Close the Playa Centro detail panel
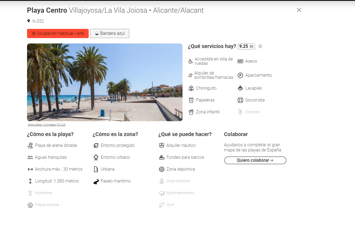 [299, 10]
